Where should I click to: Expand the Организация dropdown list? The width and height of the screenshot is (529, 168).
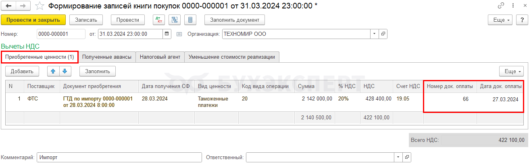click(x=375, y=34)
